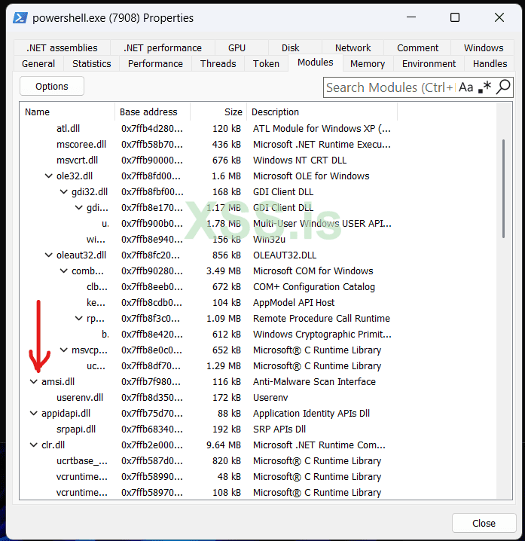This screenshot has height=541, width=525.
Task: Click 'Anti-Malware Scan Interface' description
Action: click(314, 381)
